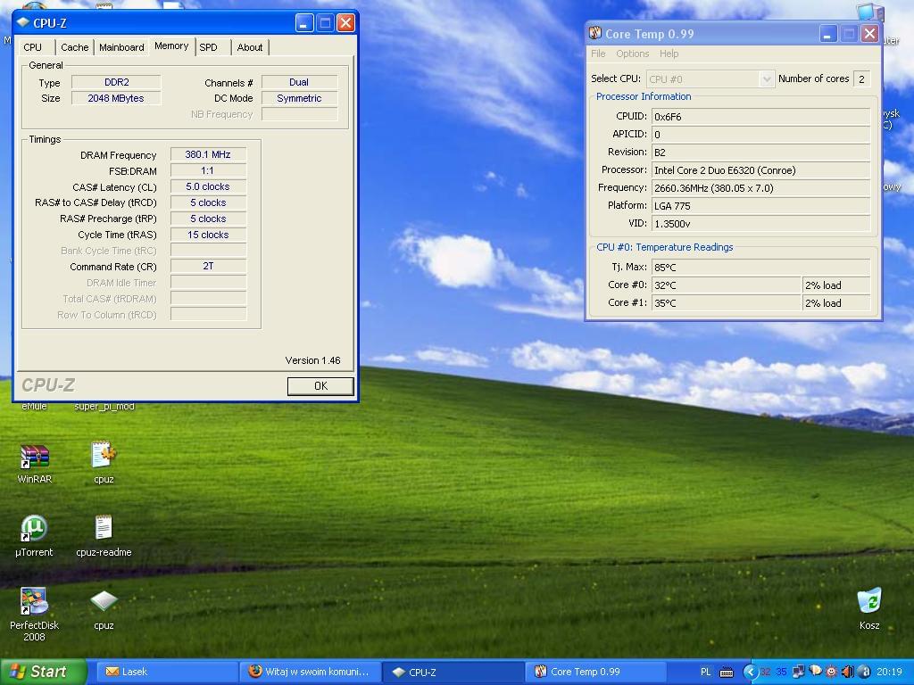
Task: Switch to the SPD tab
Action: tap(208, 47)
